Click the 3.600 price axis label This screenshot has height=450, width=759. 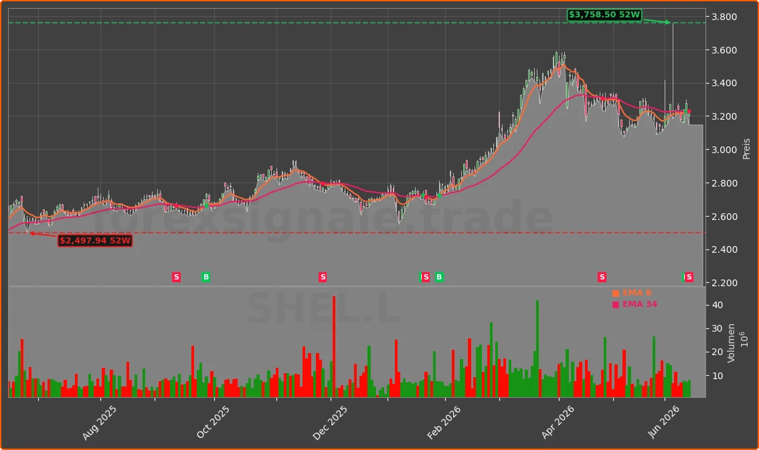724,50
